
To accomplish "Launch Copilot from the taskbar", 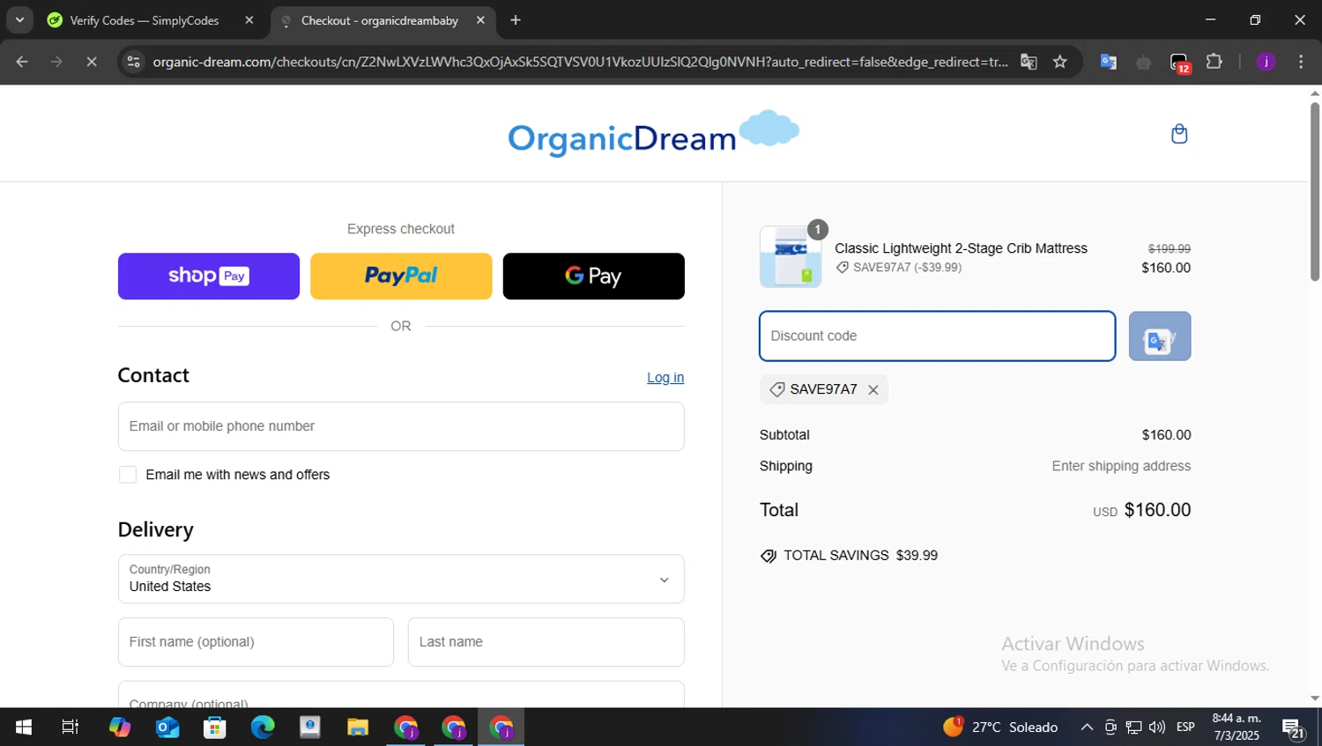I will (x=119, y=728).
